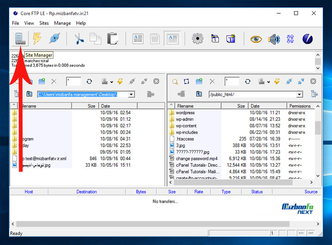Select the wordpress folder in remote pane

coord(185,113)
